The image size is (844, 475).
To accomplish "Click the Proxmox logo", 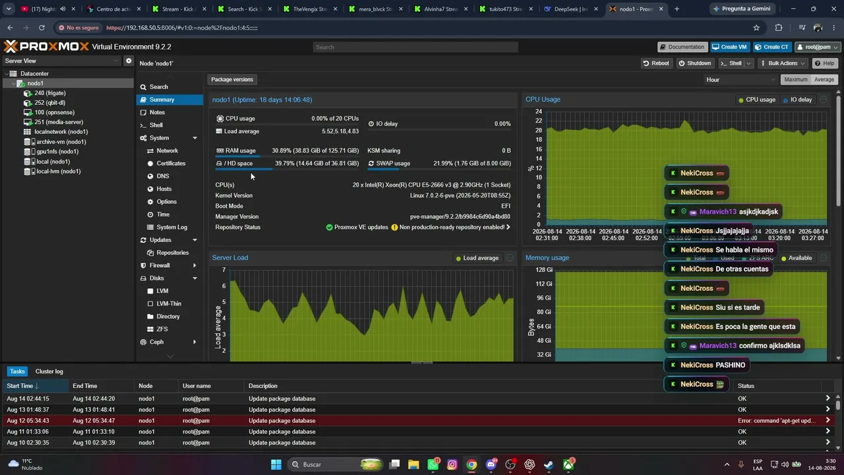I will click(46, 47).
